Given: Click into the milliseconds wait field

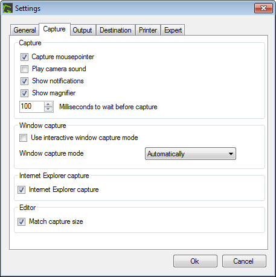Looking at the screenshot, I should tap(32, 107).
